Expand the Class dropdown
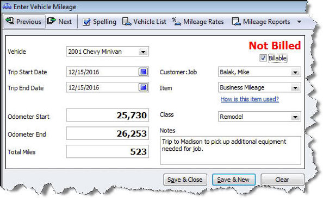This screenshot has width=323, height=198. tap(295, 117)
